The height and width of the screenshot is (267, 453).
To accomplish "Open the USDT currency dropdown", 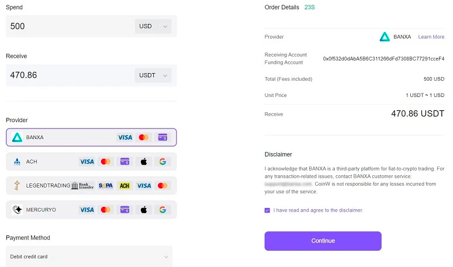I will point(153,75).
